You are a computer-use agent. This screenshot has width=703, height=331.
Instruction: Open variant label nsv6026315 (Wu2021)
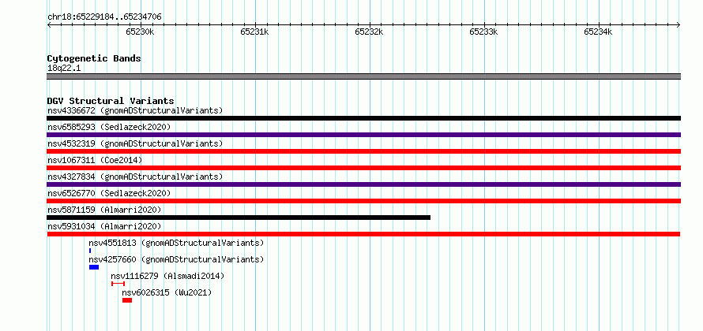pos(167,292)
